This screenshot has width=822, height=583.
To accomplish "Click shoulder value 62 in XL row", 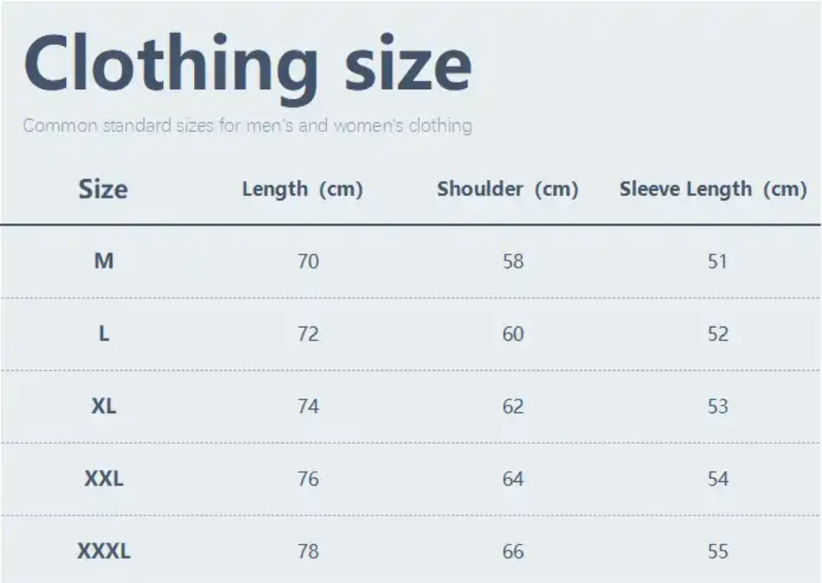I will click(x=513, y=406).
